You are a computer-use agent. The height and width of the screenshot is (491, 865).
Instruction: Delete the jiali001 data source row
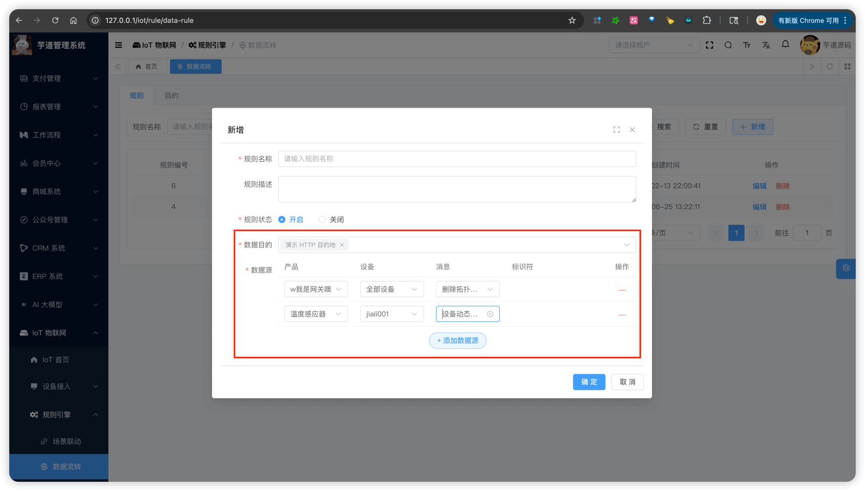(x=622, y=315)
